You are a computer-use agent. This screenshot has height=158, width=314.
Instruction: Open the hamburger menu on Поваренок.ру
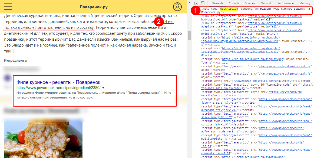8,6
